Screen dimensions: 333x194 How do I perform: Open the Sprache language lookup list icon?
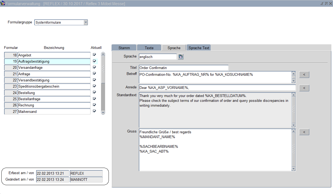[x=181, y=57]
